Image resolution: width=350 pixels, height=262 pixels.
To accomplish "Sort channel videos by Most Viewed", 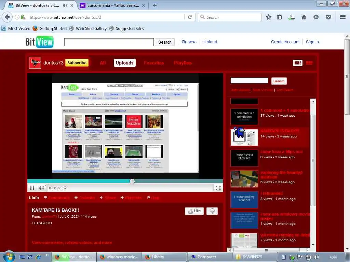I will coord(263,90).
